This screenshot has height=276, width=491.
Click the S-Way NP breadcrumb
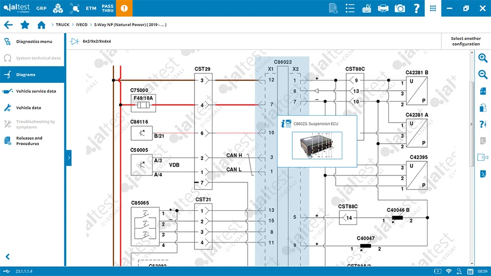pyautogui.click(x=130, y=25)
